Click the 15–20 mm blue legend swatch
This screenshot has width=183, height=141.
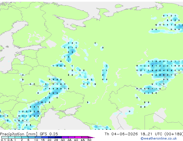point(45,137)
